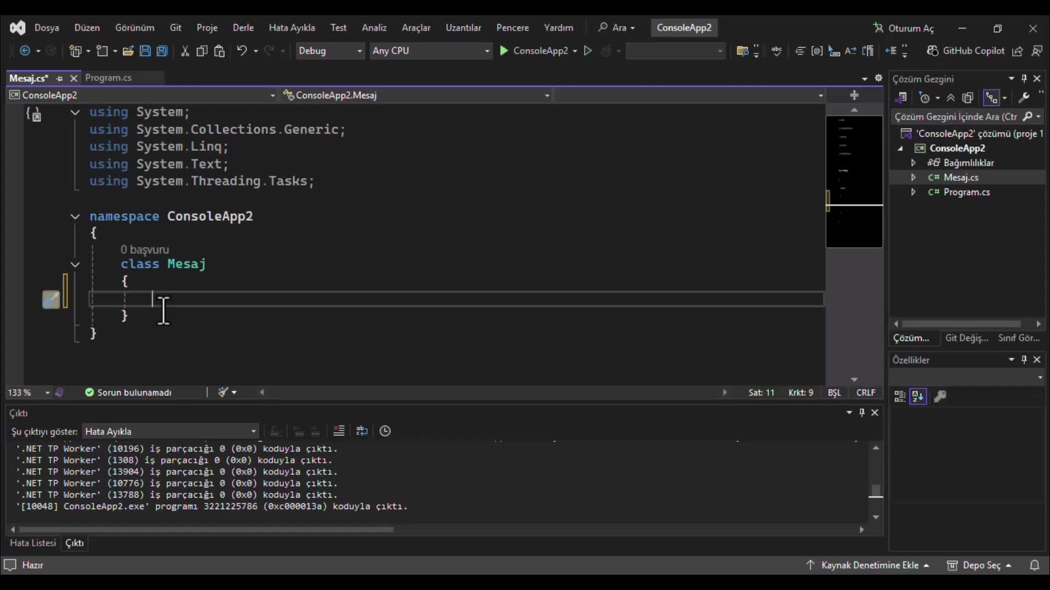The width and height of the screenshot is (1050, 590).
Task: Start without debugging using outlined play icon
Action: pyautogui.click(x=588, y=51)
